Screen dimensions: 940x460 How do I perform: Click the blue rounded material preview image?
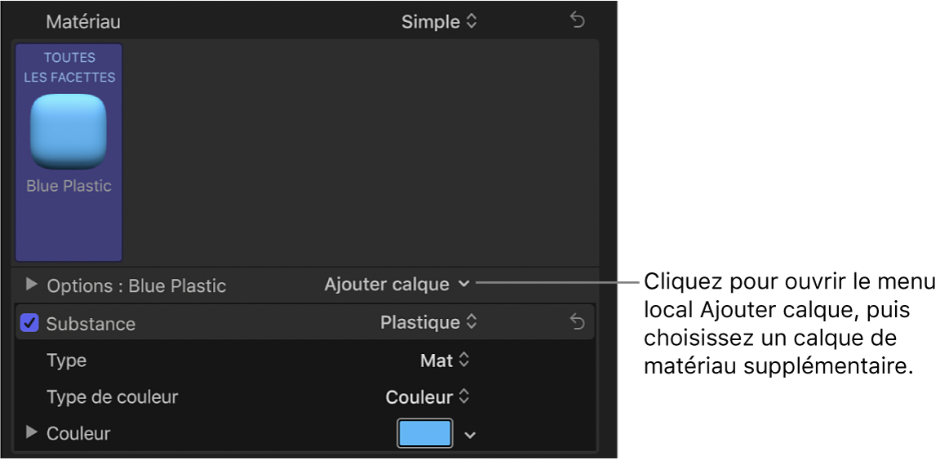click(69, 130)
